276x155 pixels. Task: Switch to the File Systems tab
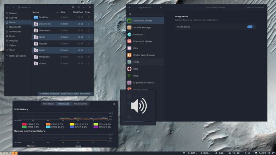tap(80, 104)
